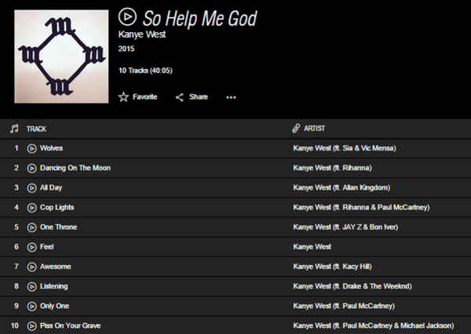The image size is (471, 334).
Task: Open the three-dot more options menu
Action: point(231,97)
